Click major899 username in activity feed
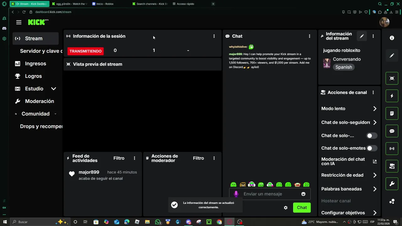 coord(89,172)
